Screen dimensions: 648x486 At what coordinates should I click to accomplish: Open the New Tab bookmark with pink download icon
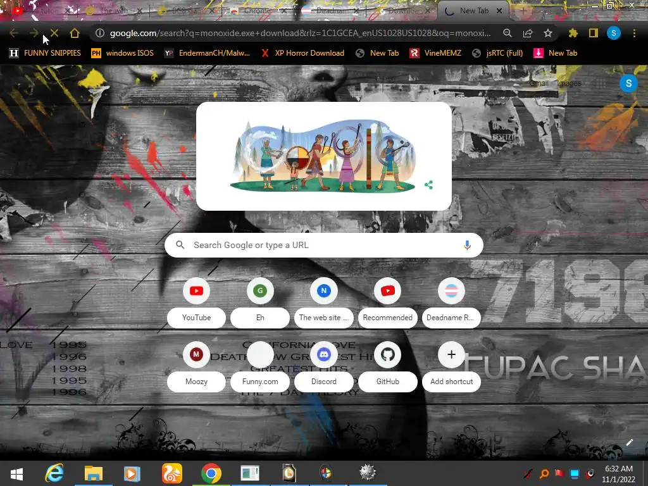[x=556, y=53]
